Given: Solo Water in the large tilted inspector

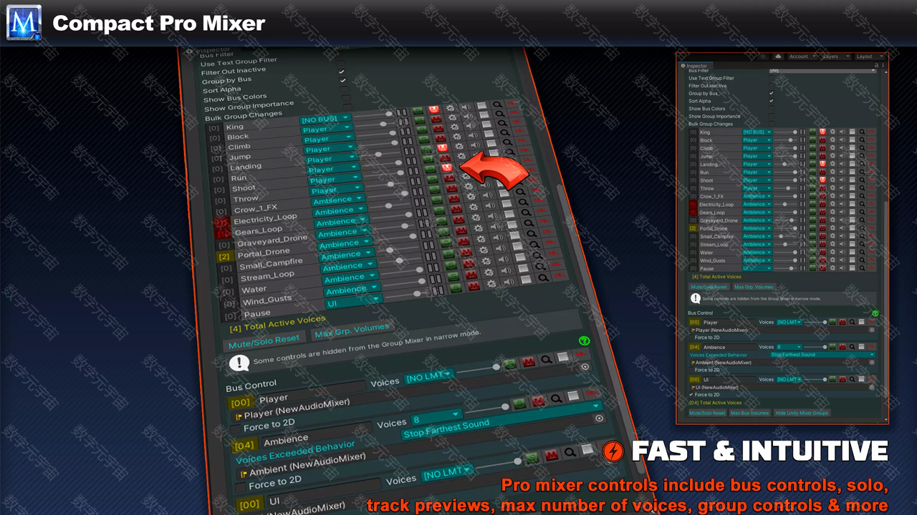Looking at the screenshot, I should click(451, 265).
